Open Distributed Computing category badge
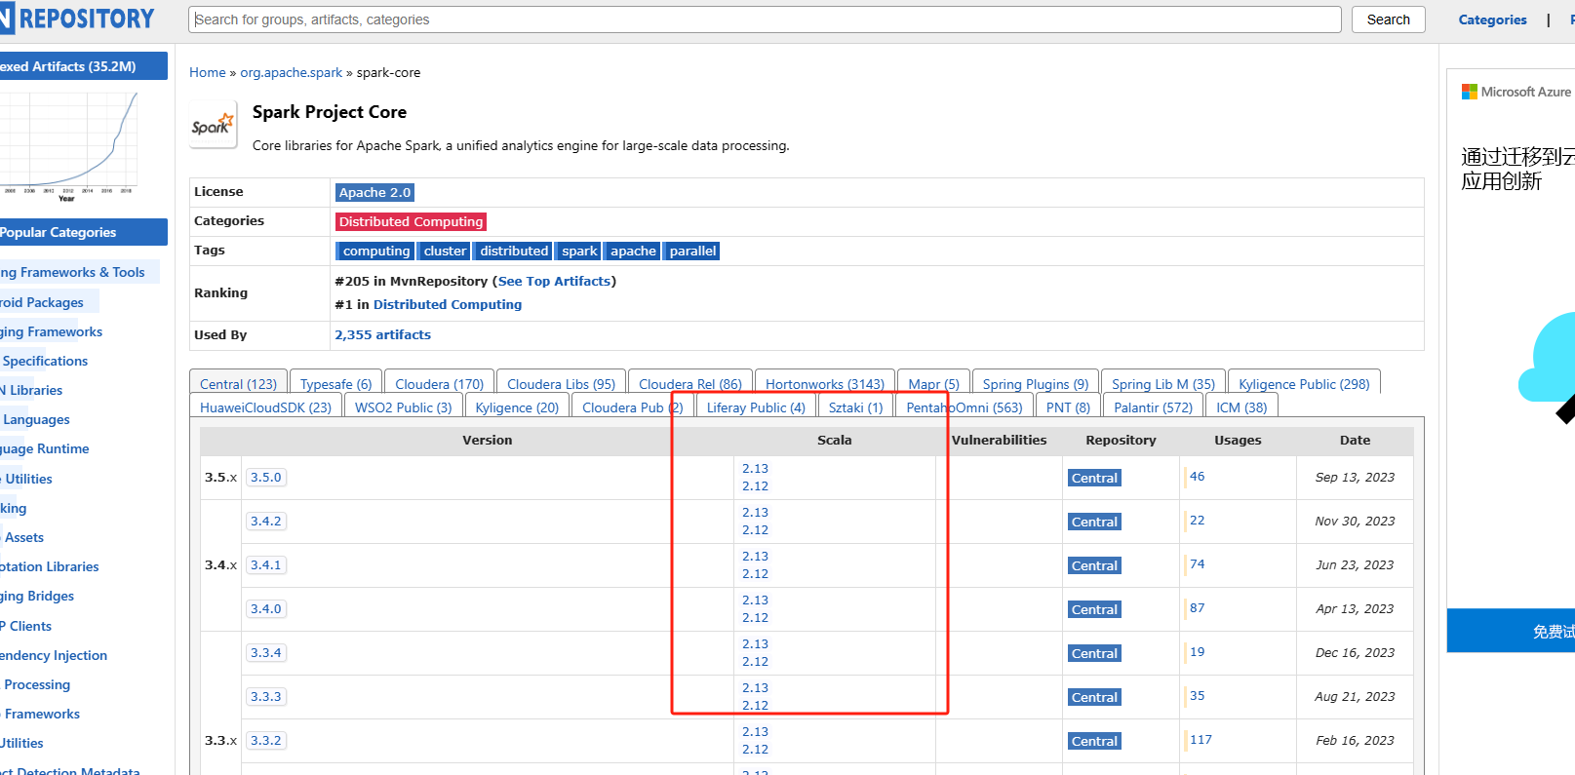Screen dimensions: 1575x775 [411, 222]
